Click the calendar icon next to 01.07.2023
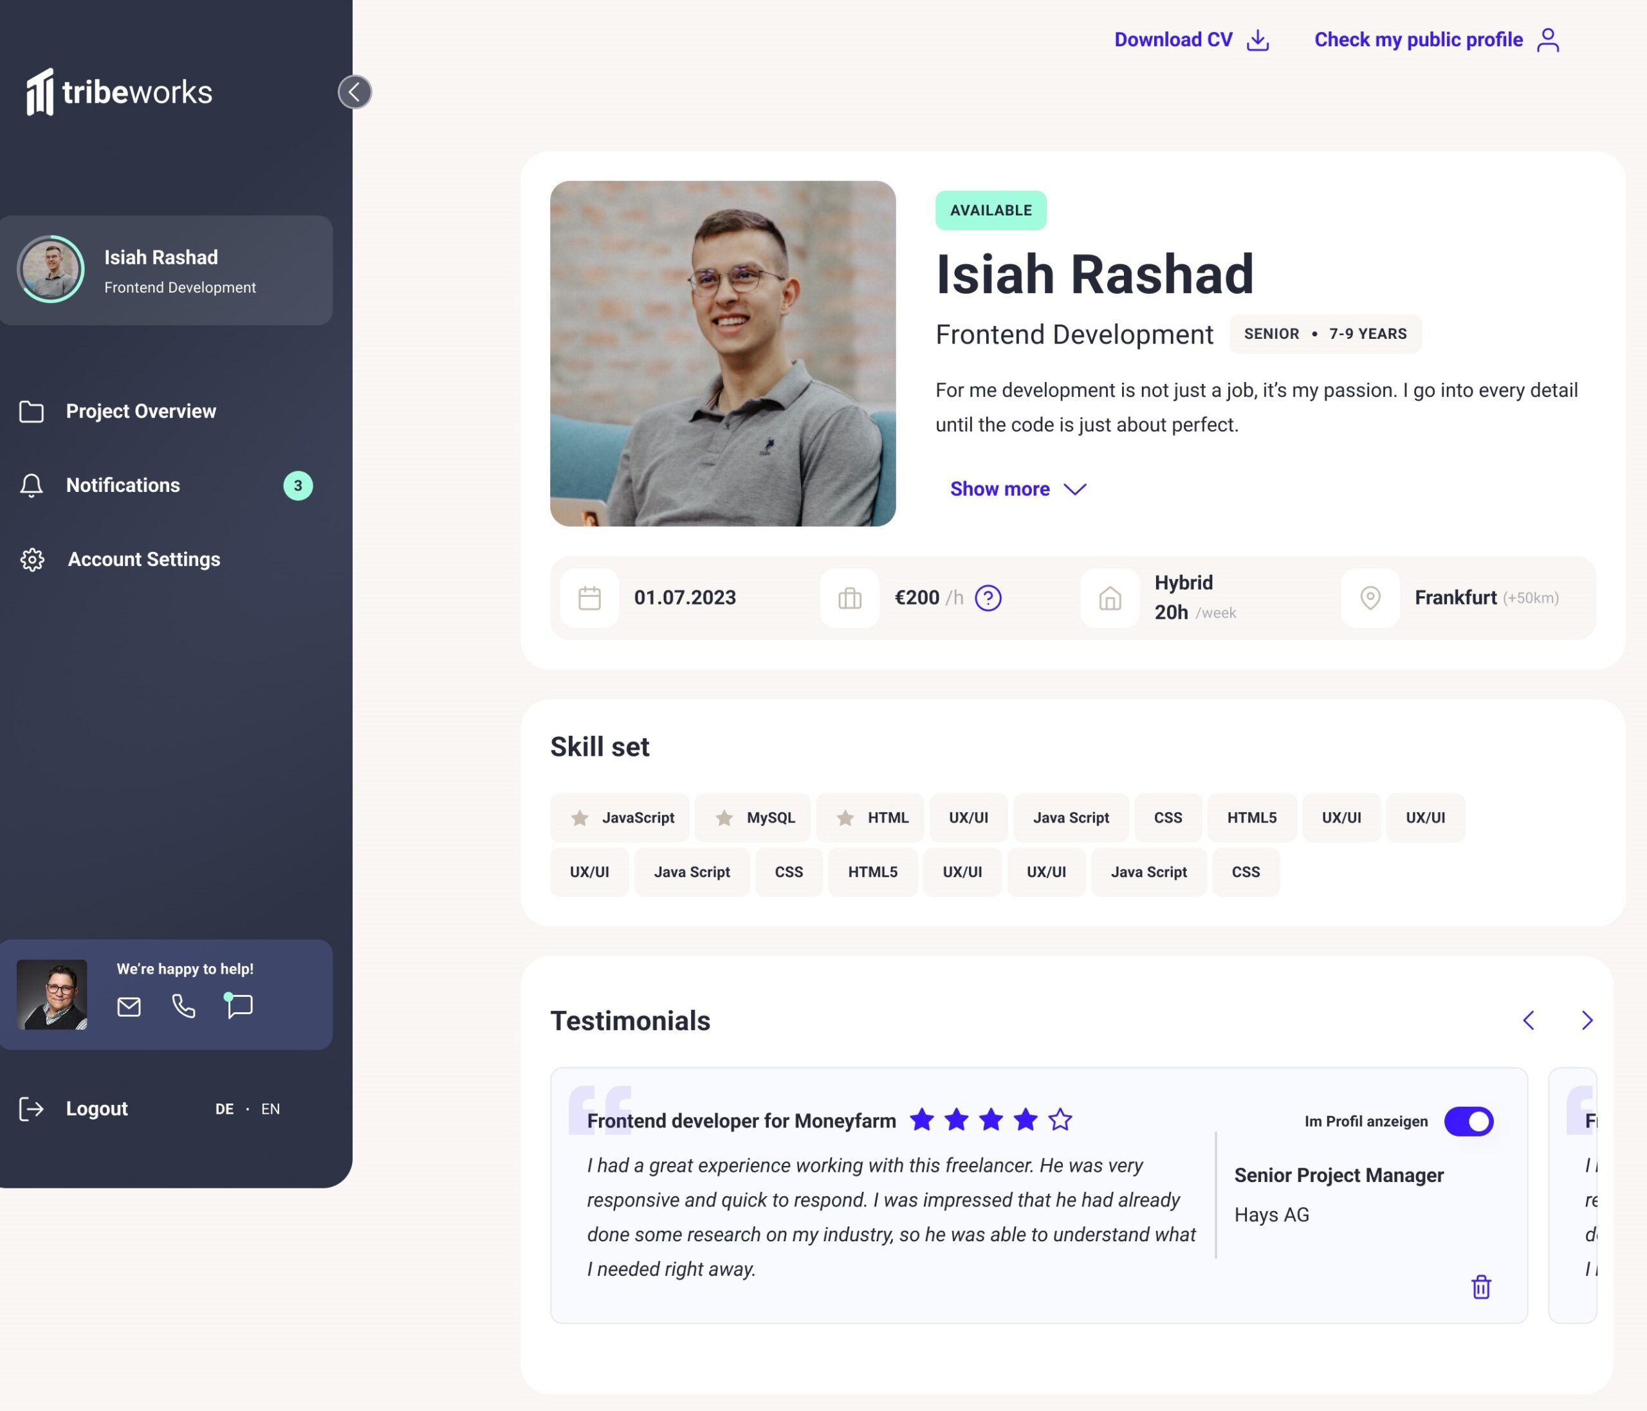Screen dimensions: 1647x1411 [590, 598]
